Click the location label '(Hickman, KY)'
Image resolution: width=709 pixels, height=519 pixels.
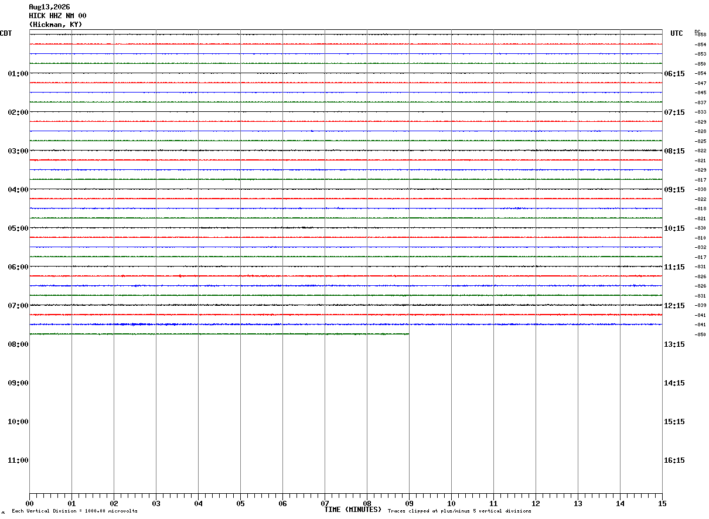[56, 25]
